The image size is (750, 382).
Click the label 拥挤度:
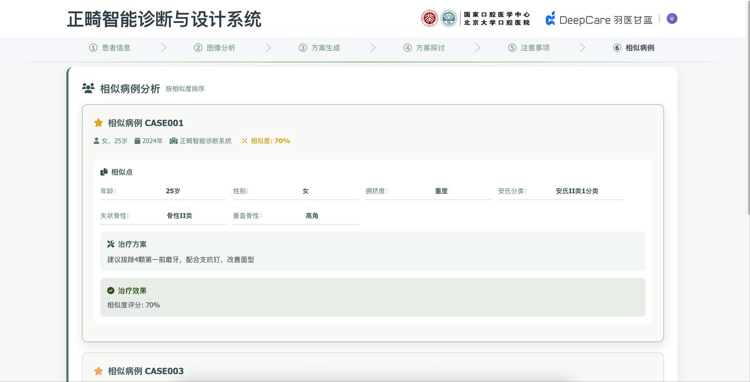click(x=377, y=191)
